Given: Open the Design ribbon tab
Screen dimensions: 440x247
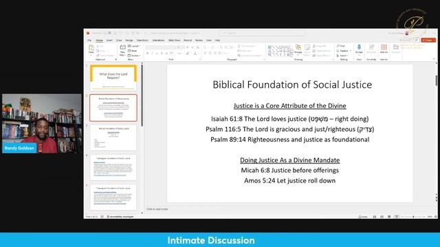Looking at the screenshot, I should click(129, 40).
